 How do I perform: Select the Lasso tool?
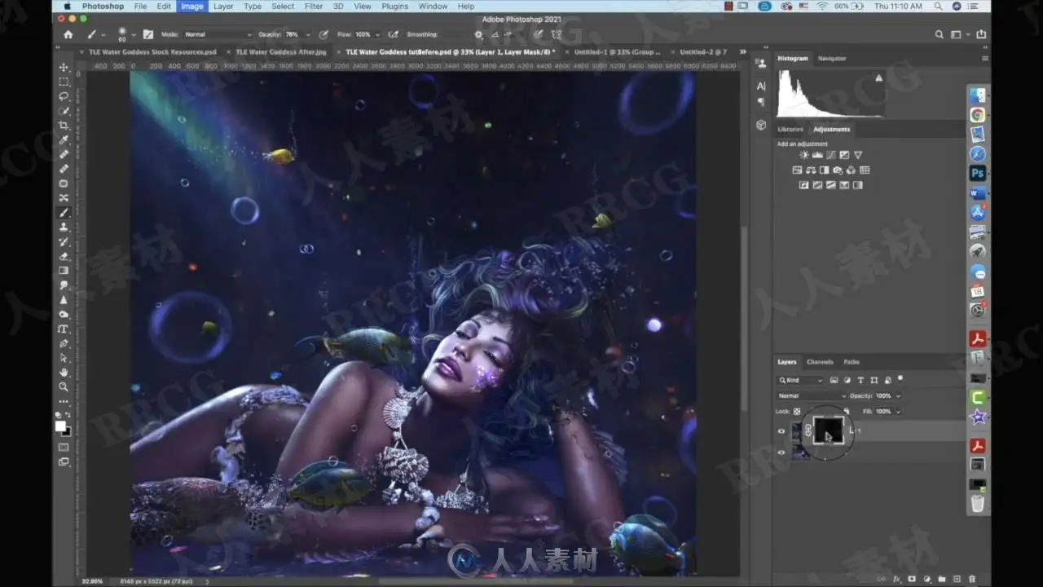[64, 96]
